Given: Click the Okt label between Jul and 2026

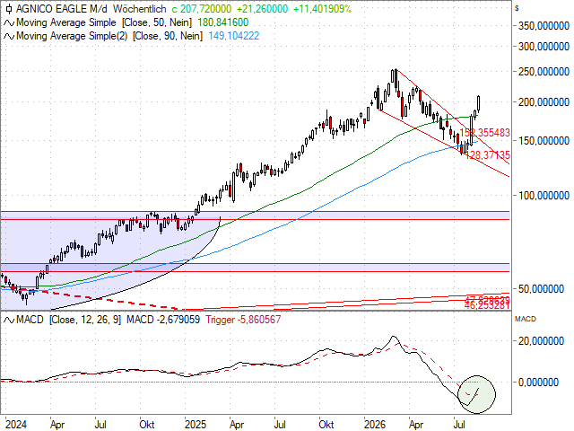Looking at the screenshot, I should [326, 425].
